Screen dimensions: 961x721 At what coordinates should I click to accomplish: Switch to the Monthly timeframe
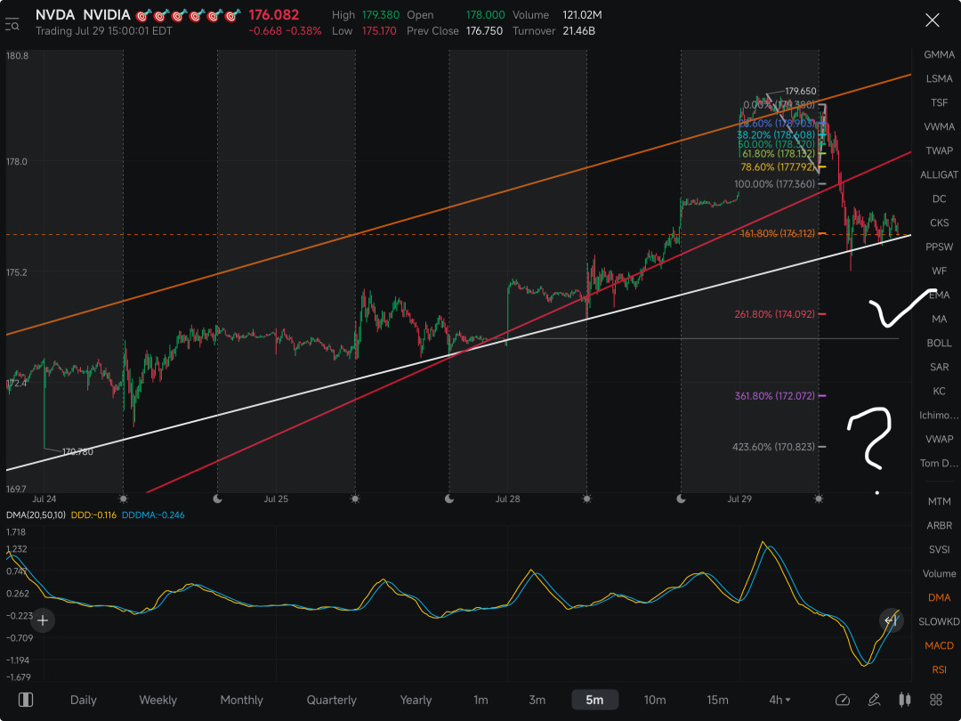(x=241, y=700)
